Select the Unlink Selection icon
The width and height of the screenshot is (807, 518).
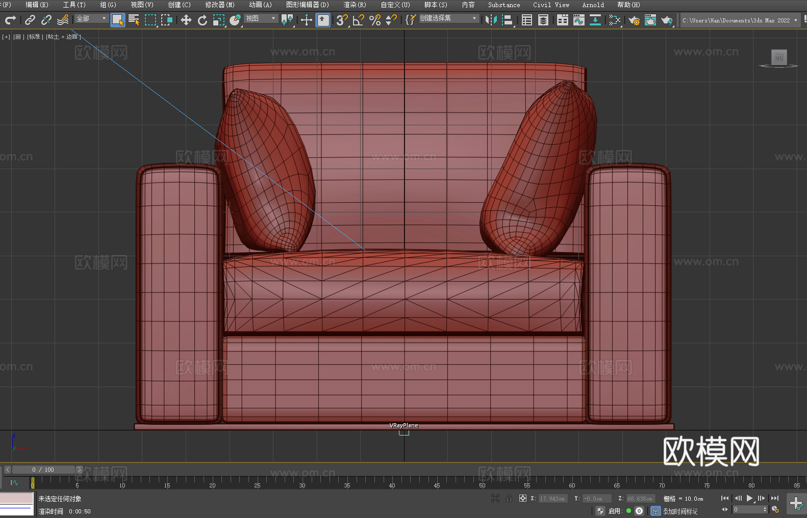coord(46,20)
